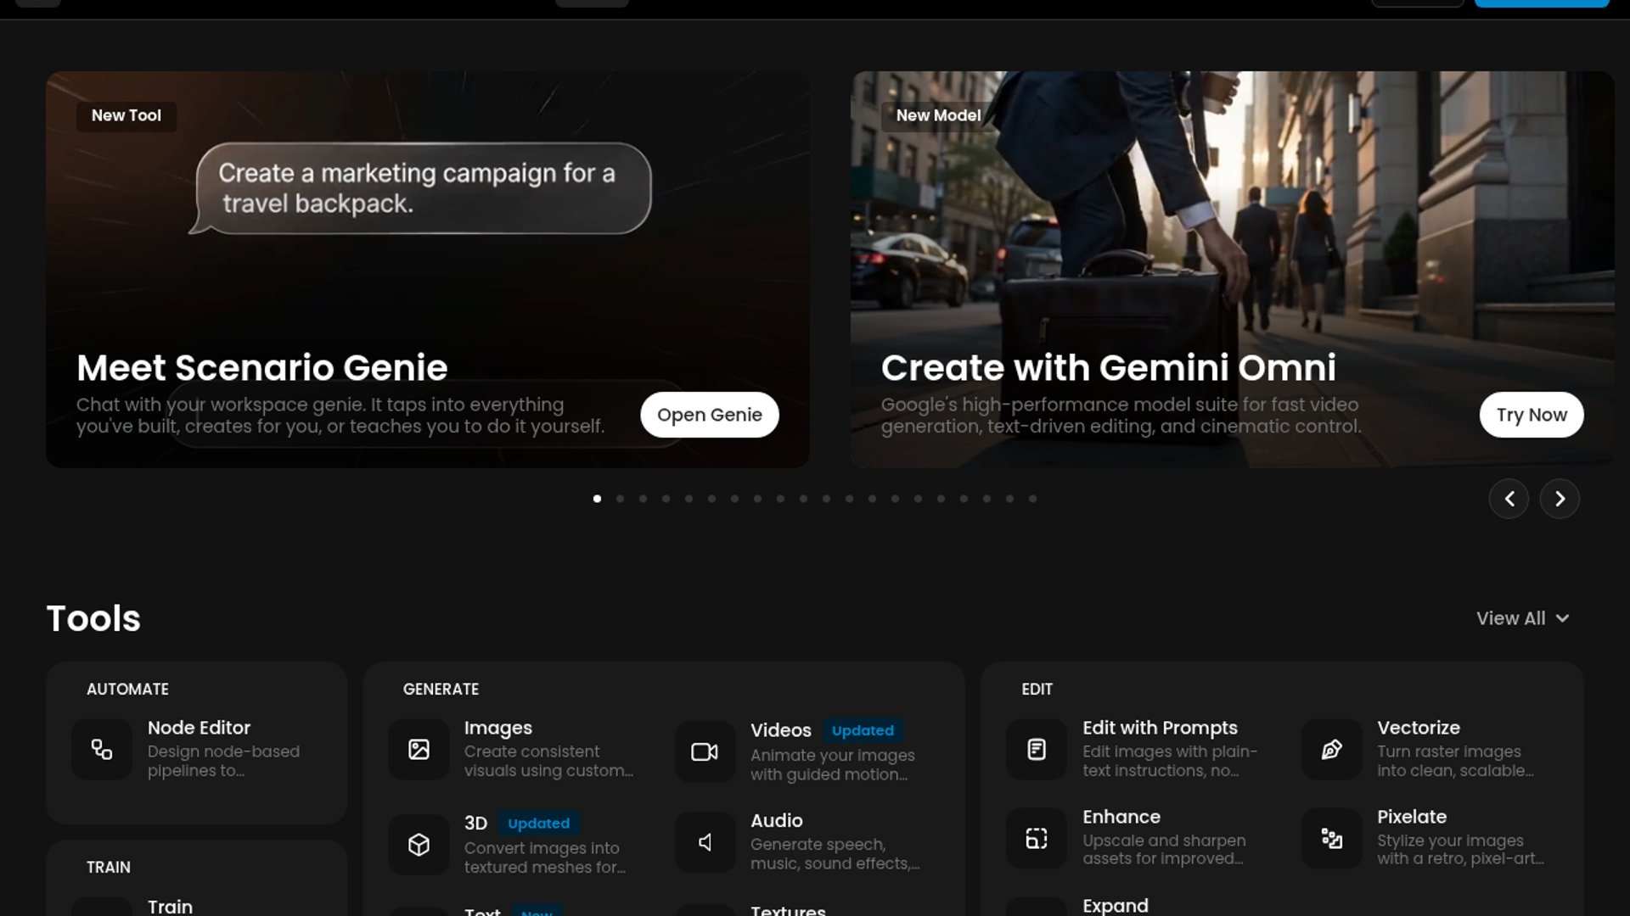Click the Open Genie button
This screenshot has width=1630, height=916.
[x=710, y=415]
